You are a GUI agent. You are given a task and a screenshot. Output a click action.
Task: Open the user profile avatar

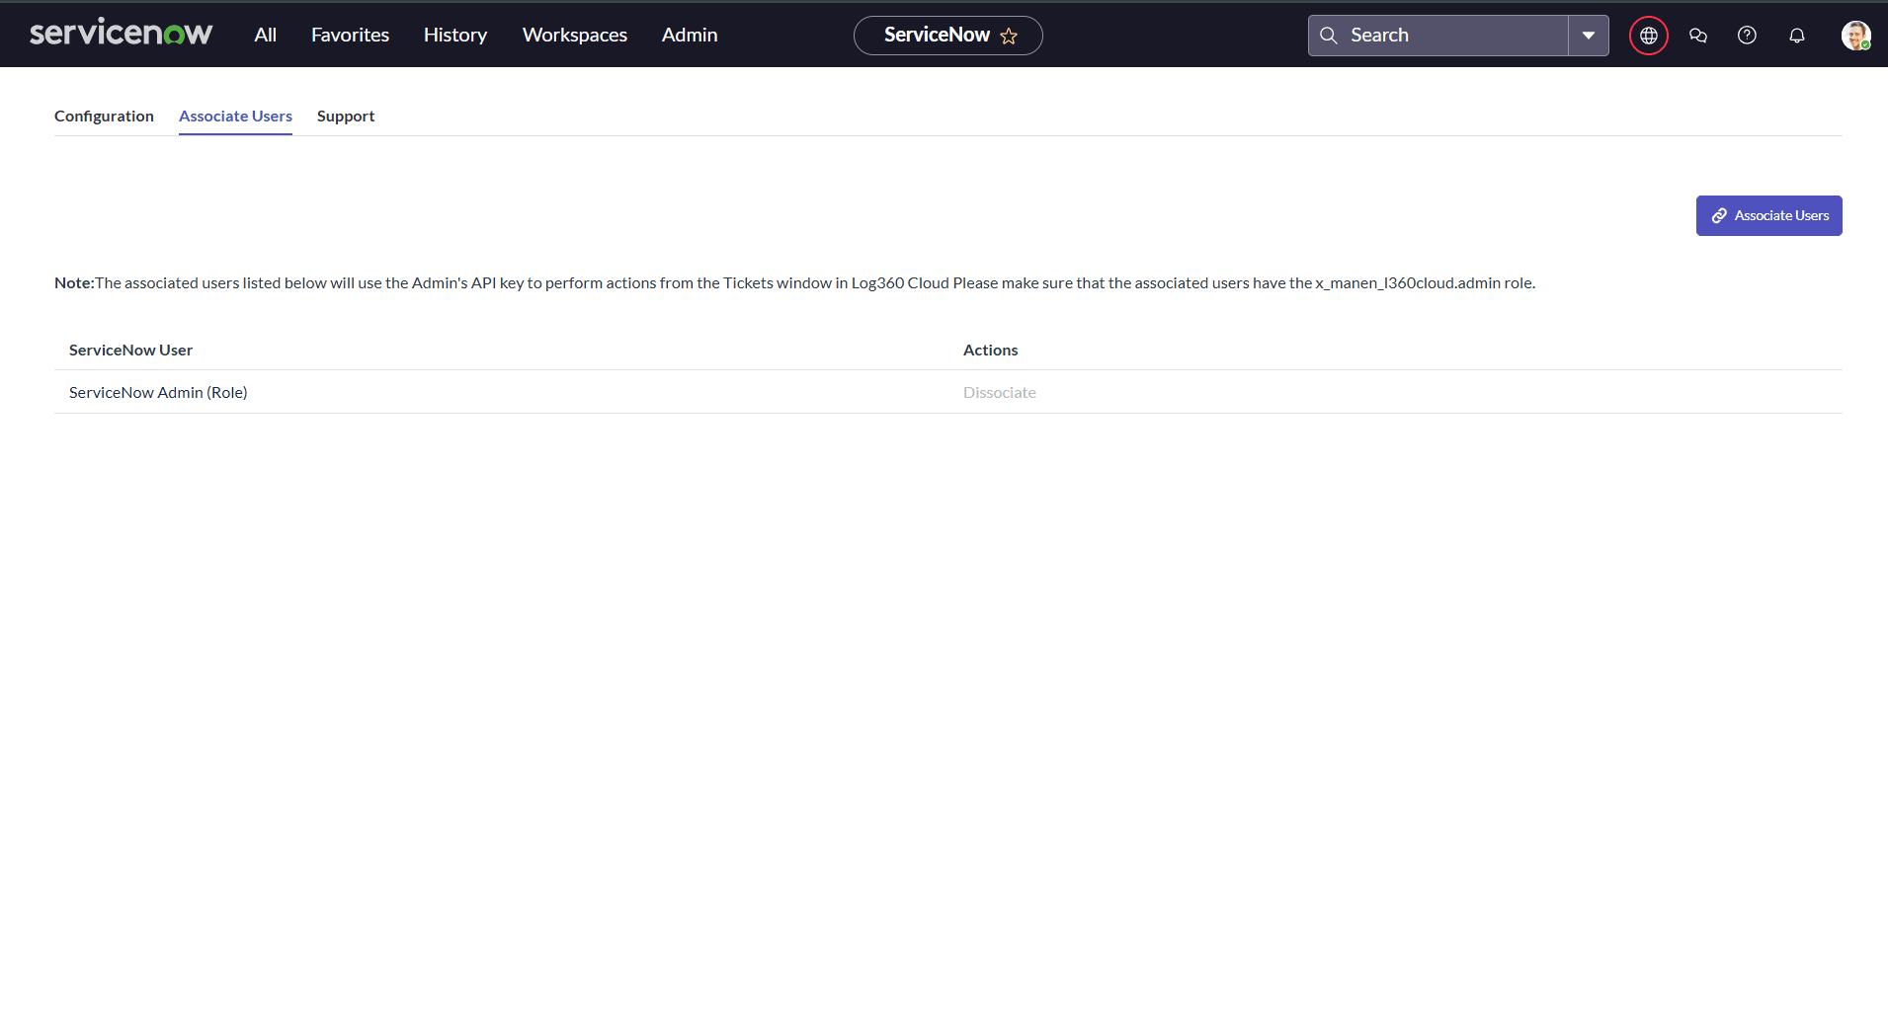(1855, 36)
